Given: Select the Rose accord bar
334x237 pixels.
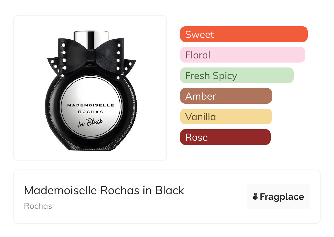Looking at the screenshot, I should pyautogui.click(x=225, y=137).
